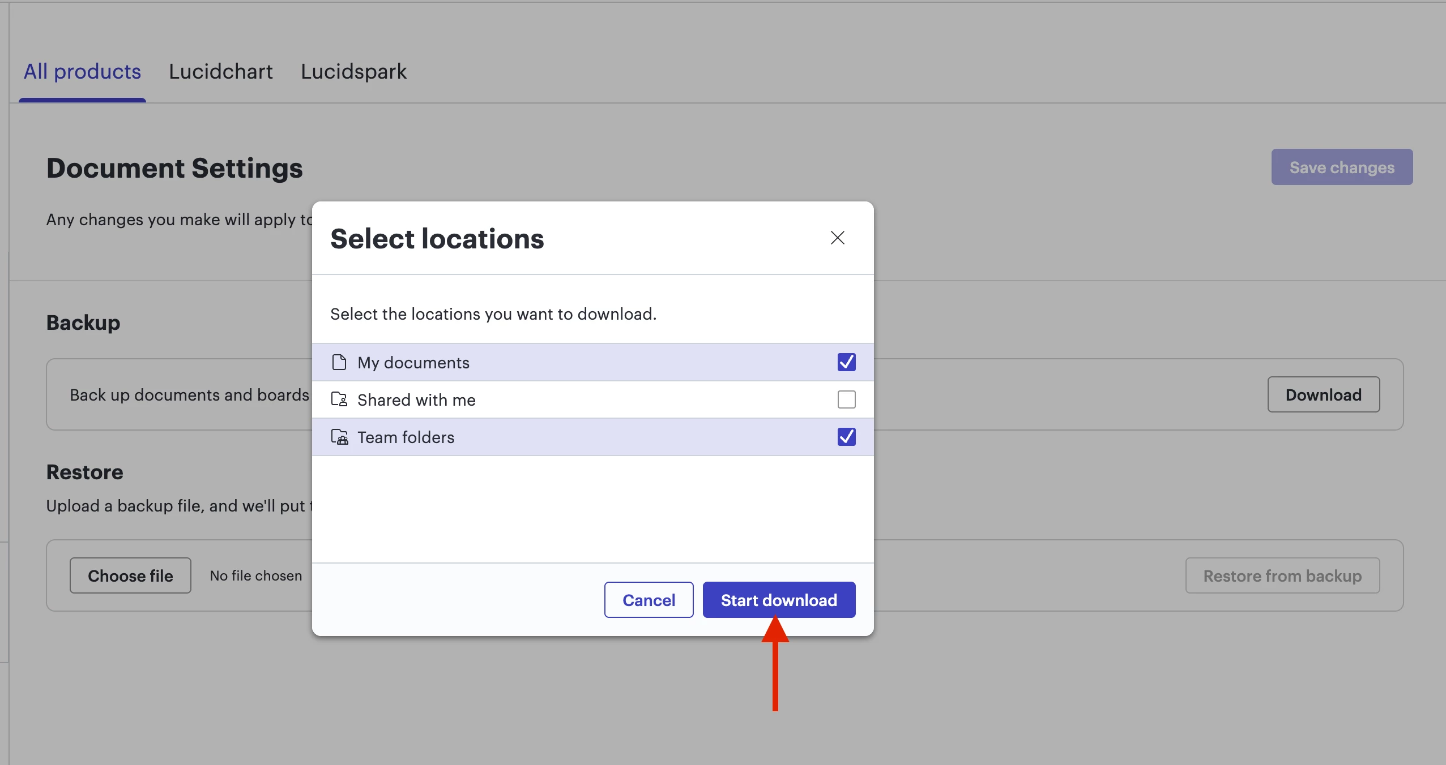Select the My documents row label

(x=413, y=363)
